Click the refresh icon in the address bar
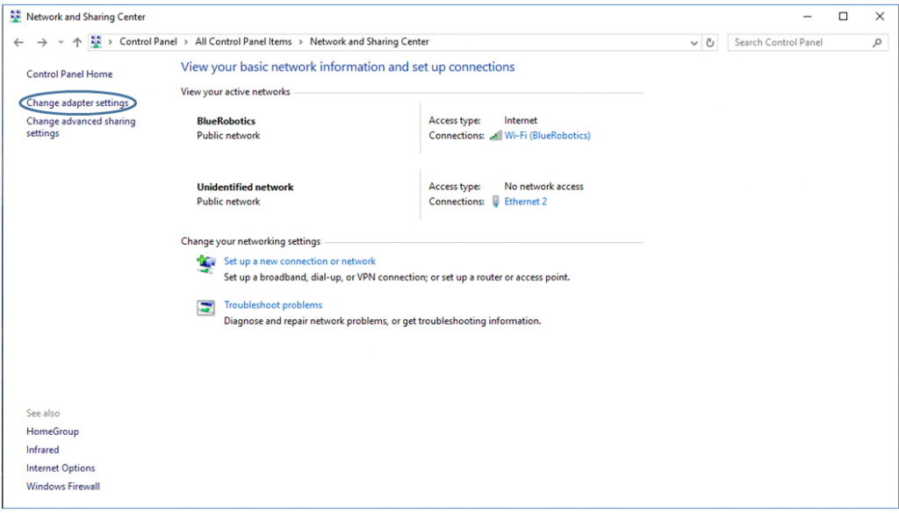This screenshot has width=899, height=513. coord(710,41)
